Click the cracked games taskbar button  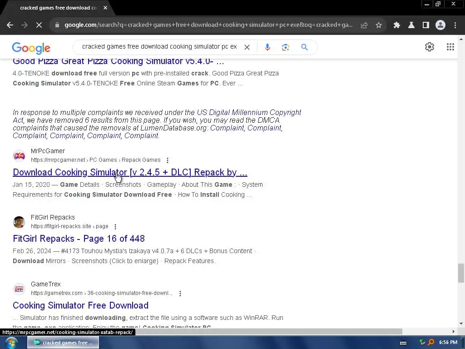point(63,343)
